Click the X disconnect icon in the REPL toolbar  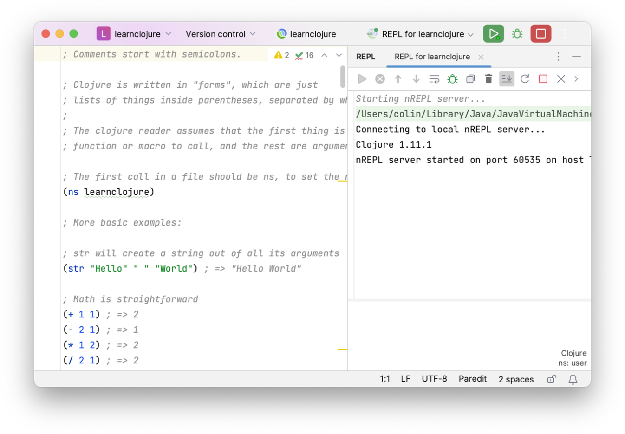pyautogui.click(x=561, y=79)
